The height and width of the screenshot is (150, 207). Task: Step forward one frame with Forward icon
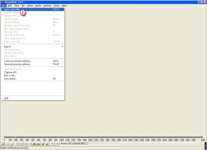click(x=26, y=144)
